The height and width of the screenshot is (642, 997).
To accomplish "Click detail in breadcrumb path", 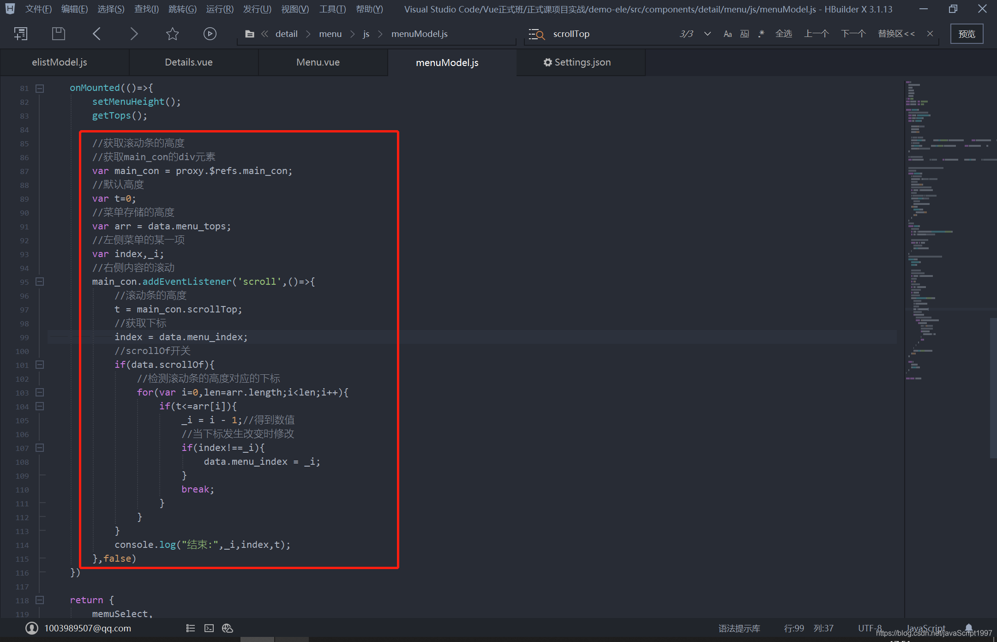I will [x=286, y=34].
